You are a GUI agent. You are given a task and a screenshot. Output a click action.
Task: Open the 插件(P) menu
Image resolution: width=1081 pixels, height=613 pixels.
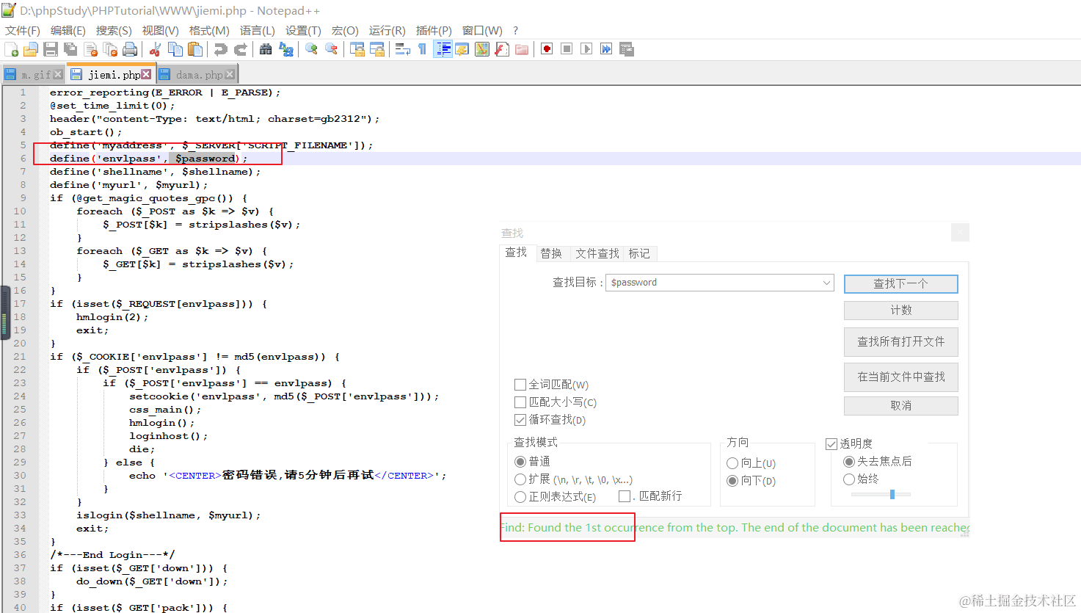(434, 30)
